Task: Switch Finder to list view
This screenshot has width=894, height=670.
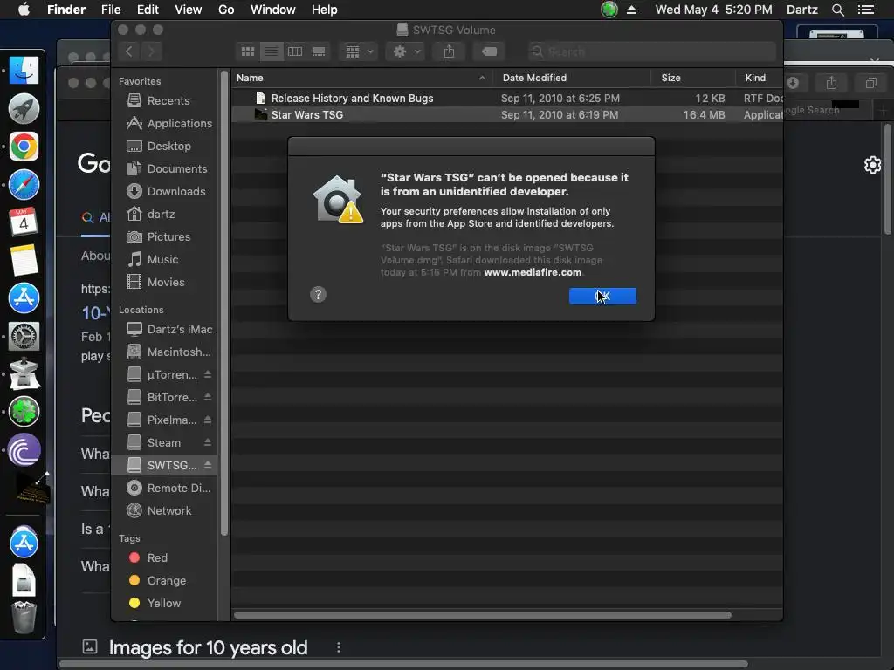Action: pos(272,51)
